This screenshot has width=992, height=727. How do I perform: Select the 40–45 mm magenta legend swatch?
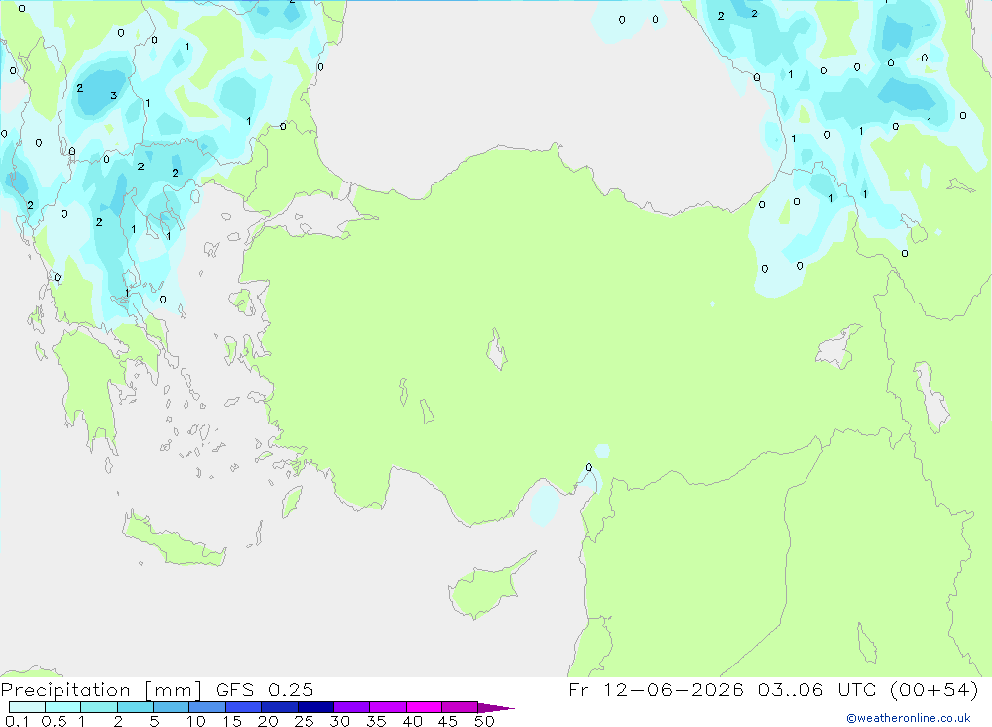coord(424,707)
